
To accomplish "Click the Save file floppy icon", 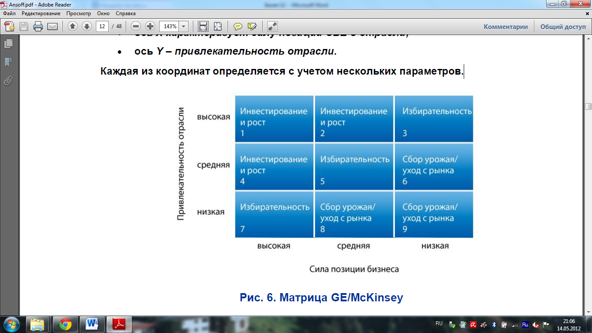I will pyautogui.click(x=24, y=26).
